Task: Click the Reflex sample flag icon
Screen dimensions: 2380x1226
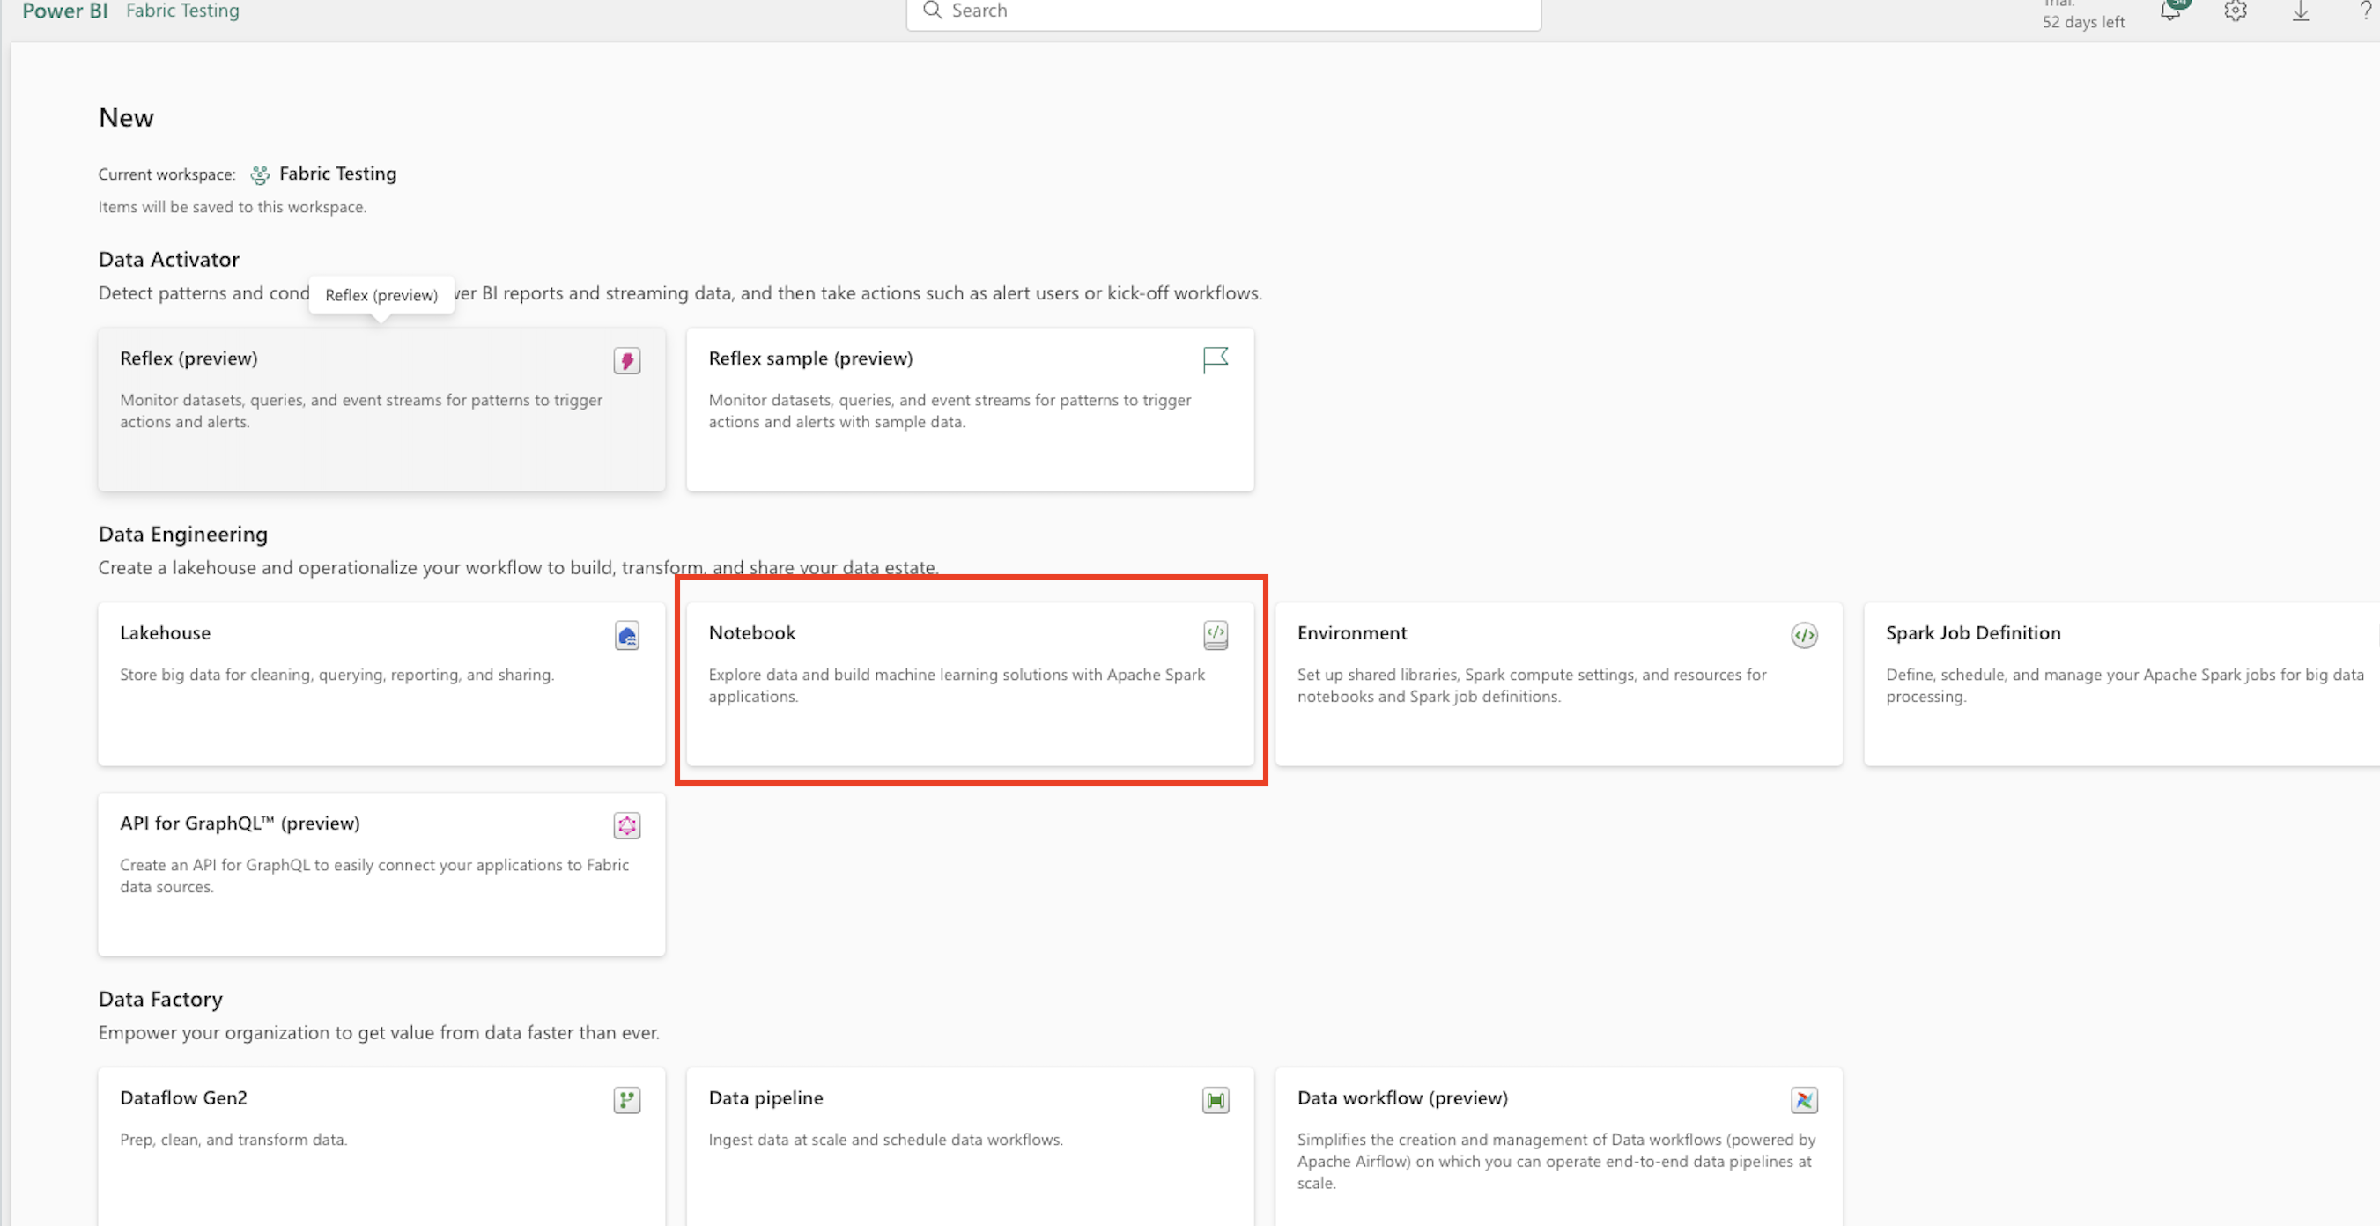Action: 1215,358
